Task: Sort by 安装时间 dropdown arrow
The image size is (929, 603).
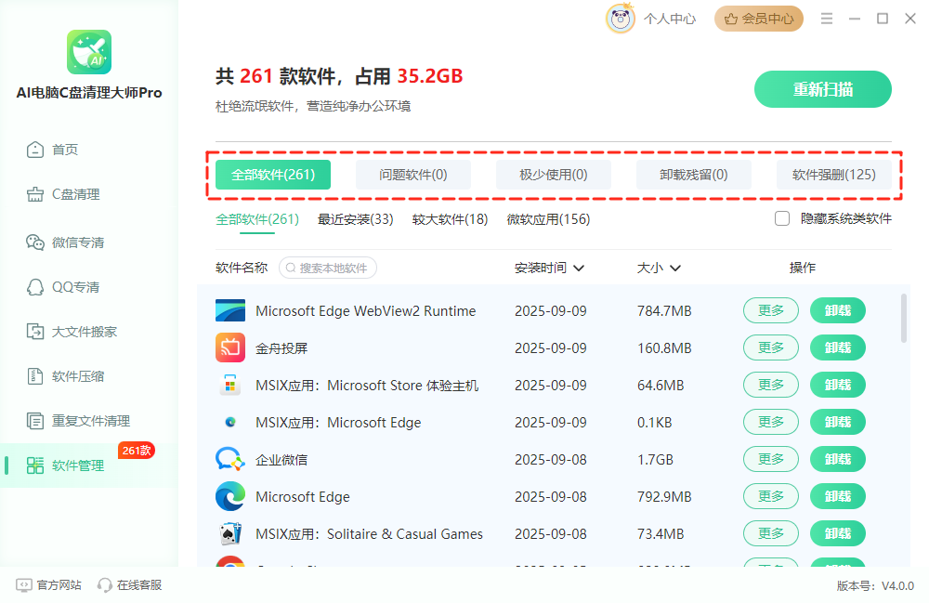Action: pyautogui.click(x=579, y=269)
